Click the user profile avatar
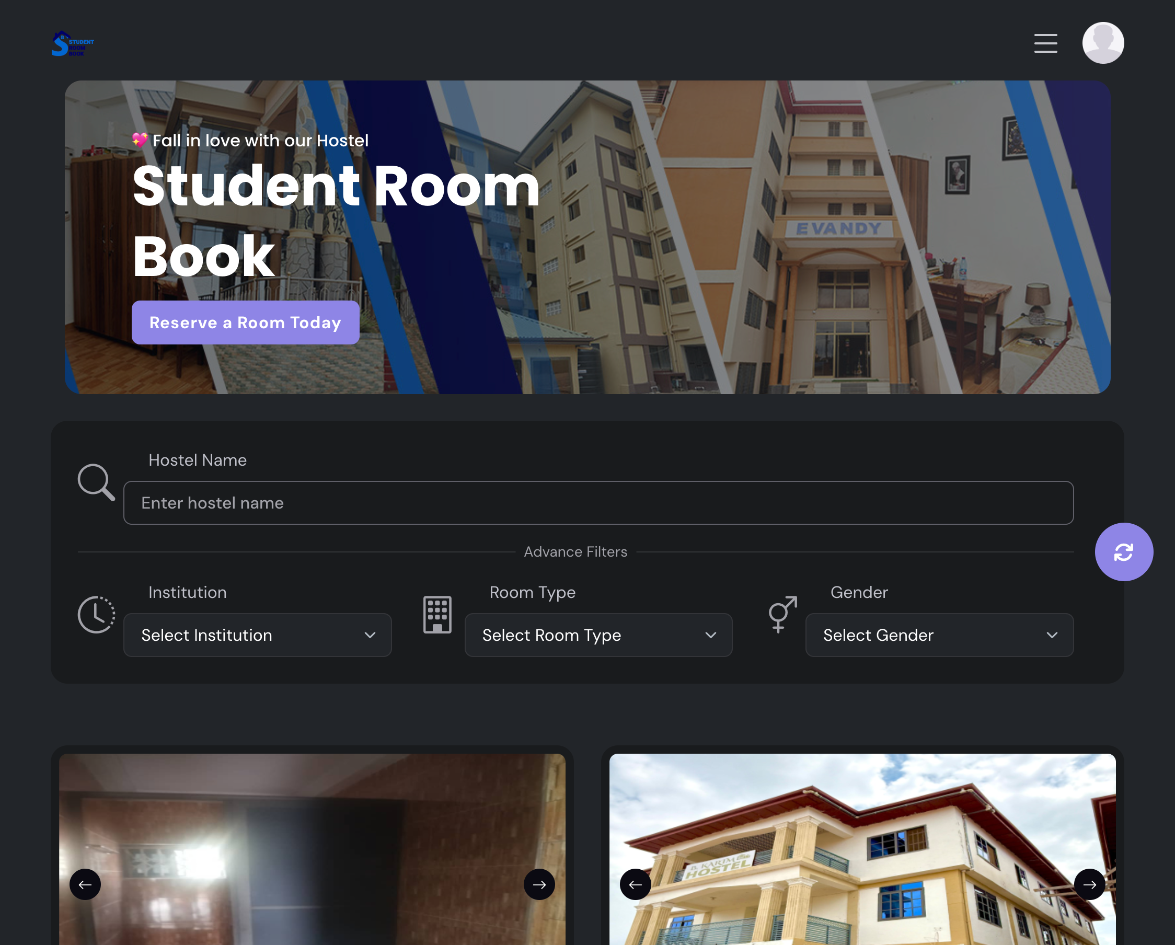 point(1103,42)
